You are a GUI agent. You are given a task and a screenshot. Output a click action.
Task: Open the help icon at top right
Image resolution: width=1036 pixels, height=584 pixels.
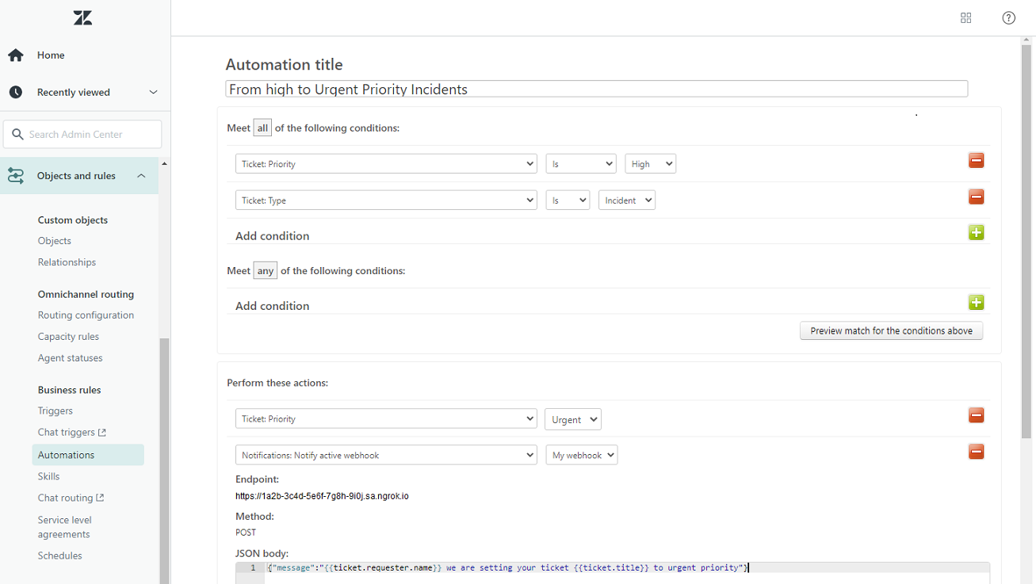coord(1008,17)
